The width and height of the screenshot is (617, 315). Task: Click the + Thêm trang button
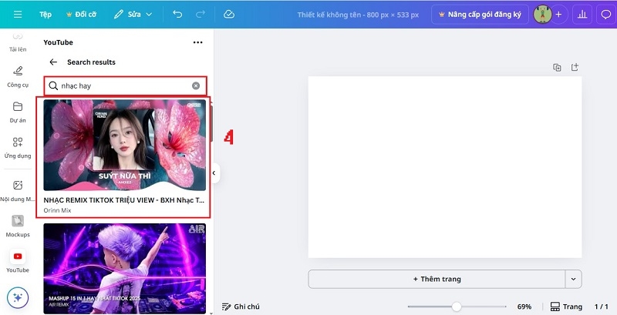(x=437, y=280)
